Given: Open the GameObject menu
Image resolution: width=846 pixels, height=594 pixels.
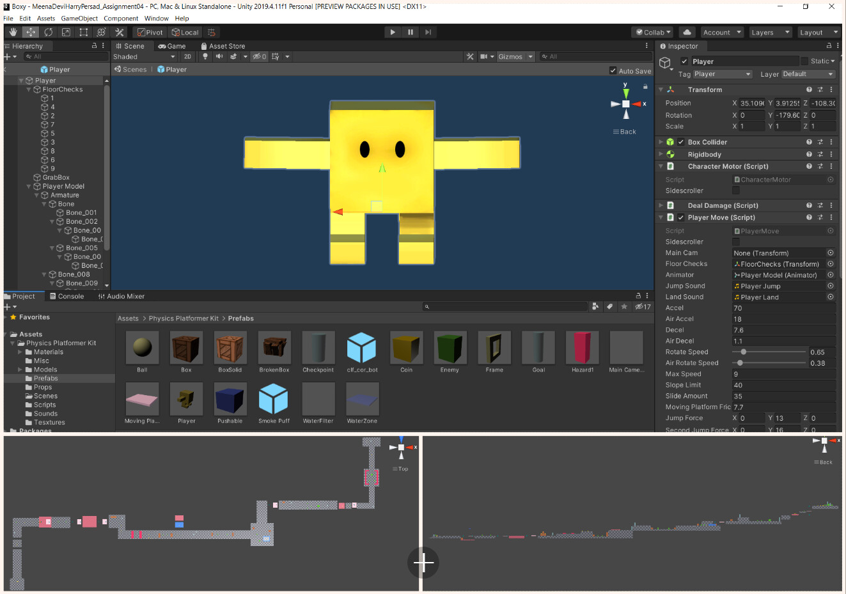Looking at the screenshot, I should tap(79, 18).
